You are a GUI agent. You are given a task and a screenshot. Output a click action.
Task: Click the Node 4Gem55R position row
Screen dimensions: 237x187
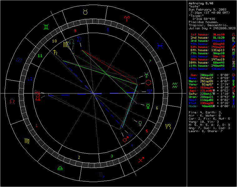(212, 106)
